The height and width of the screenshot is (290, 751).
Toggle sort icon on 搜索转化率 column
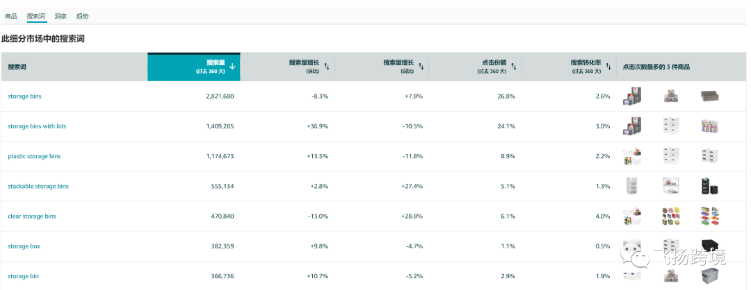click(608, 67)
